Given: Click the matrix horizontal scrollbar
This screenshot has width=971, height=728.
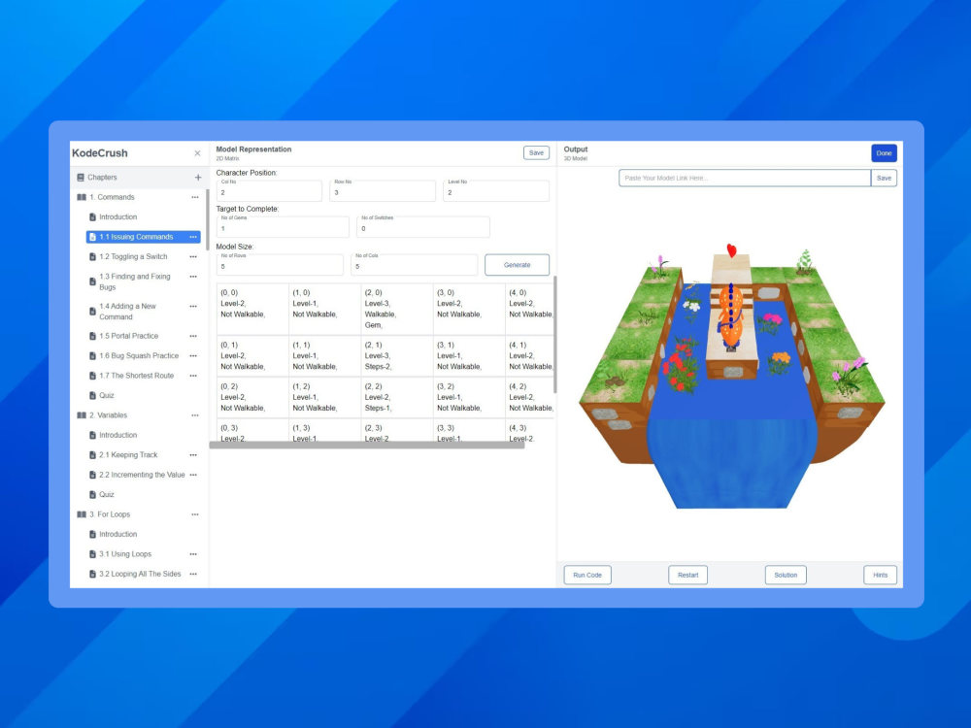Looking at the screenshot, I should tap(367, 446).
